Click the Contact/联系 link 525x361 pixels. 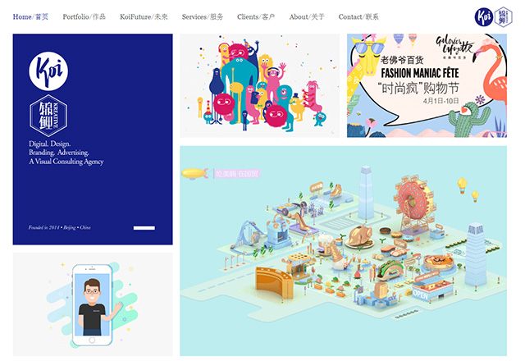click(358, 16)
